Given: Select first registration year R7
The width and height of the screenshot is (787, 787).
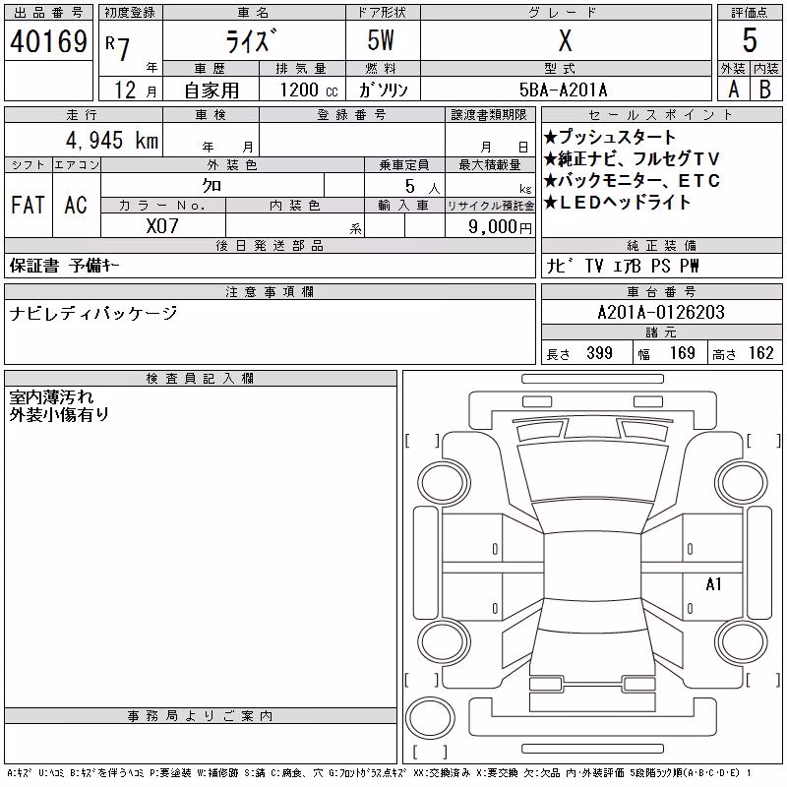Looking at the screenshot, I should pyautogui.click(x=118, y=48).
